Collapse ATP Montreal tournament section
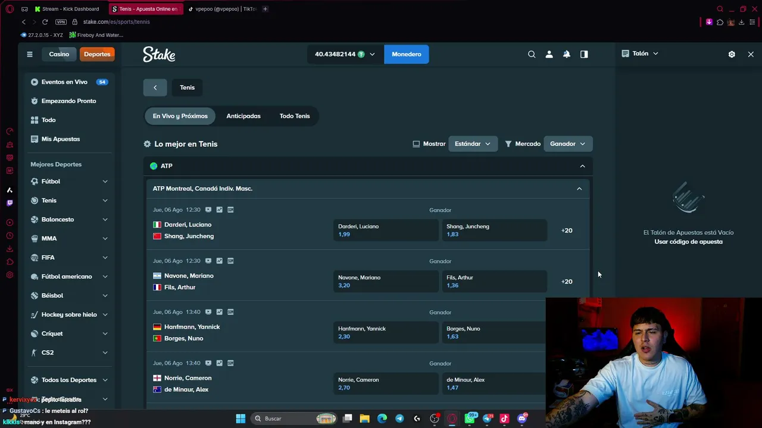 [x=579, y=189]
